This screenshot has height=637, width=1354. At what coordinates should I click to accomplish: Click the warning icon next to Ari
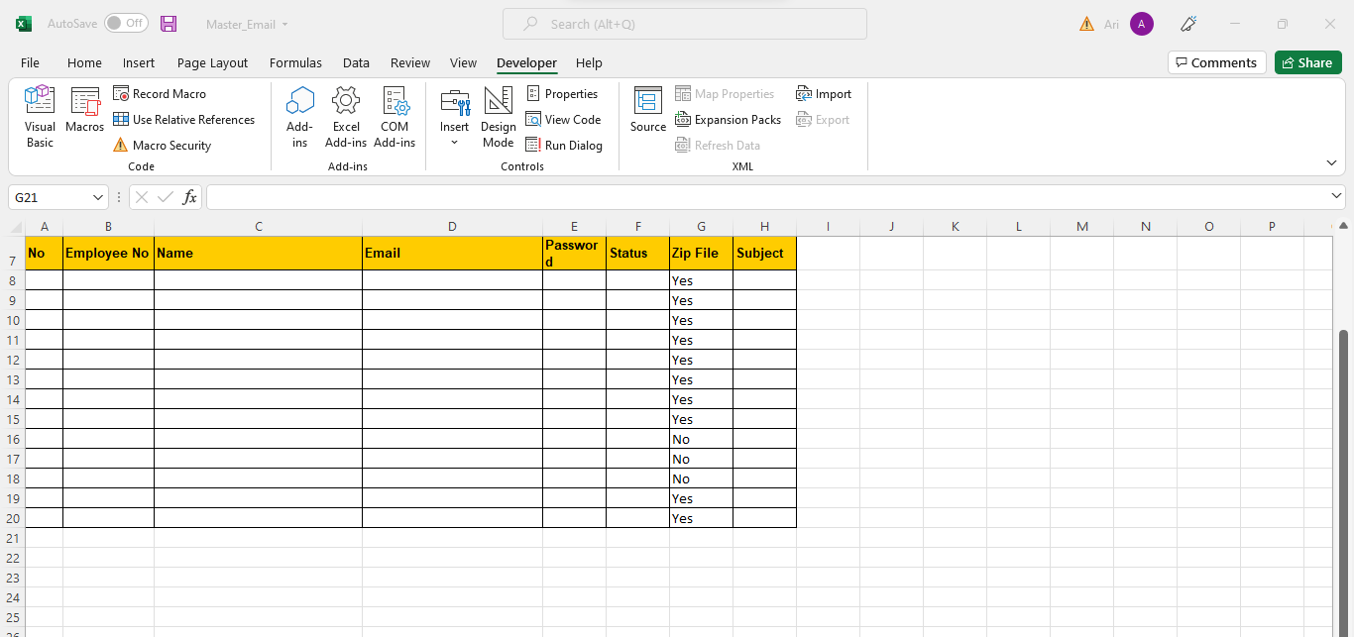[x=1087, y=24]
